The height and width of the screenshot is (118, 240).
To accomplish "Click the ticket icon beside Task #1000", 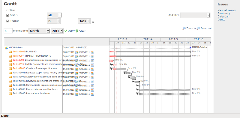I will [10, 69].
